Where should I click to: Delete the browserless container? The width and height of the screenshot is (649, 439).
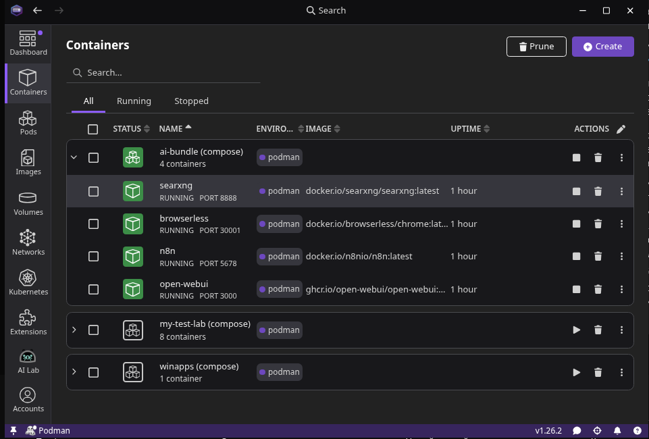[x=598, y=224]
